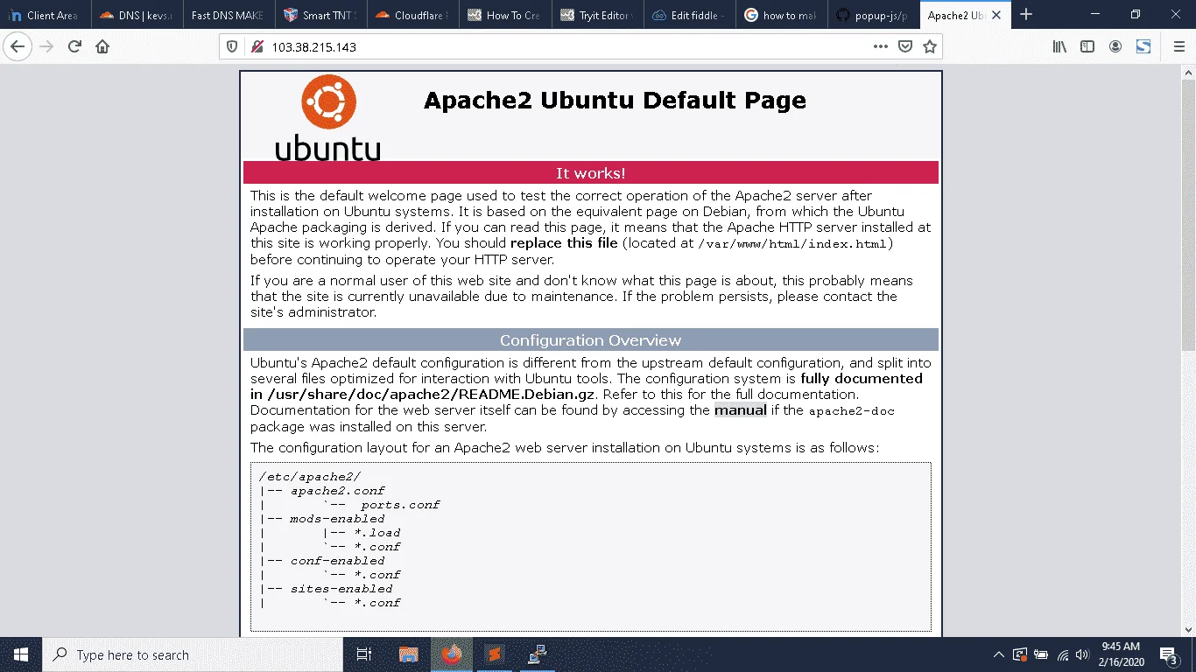Viewport: 1196px width, 672px height.
Task: Open the Windows Start menu
Action: (x=20, y=654)
